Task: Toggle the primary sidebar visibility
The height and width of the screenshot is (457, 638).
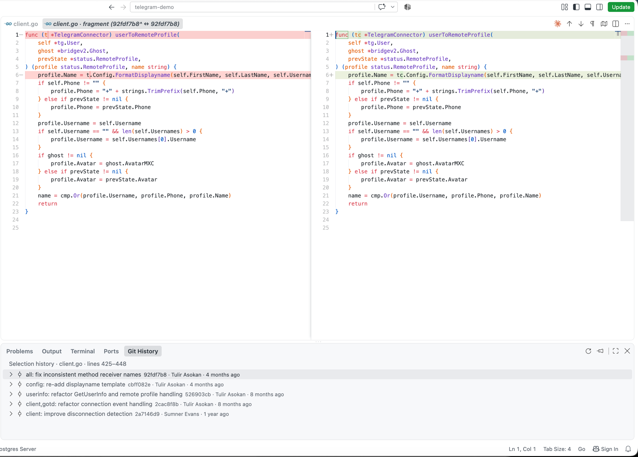Action: (x=576, y=7)
